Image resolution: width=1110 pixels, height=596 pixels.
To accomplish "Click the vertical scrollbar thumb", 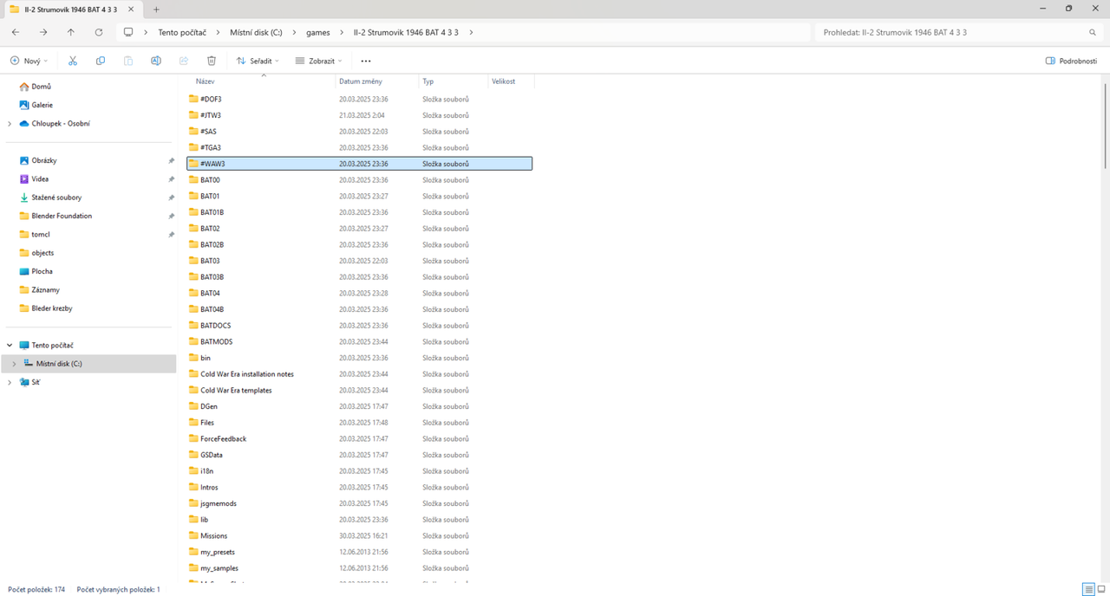I will tap(1106, 126).
